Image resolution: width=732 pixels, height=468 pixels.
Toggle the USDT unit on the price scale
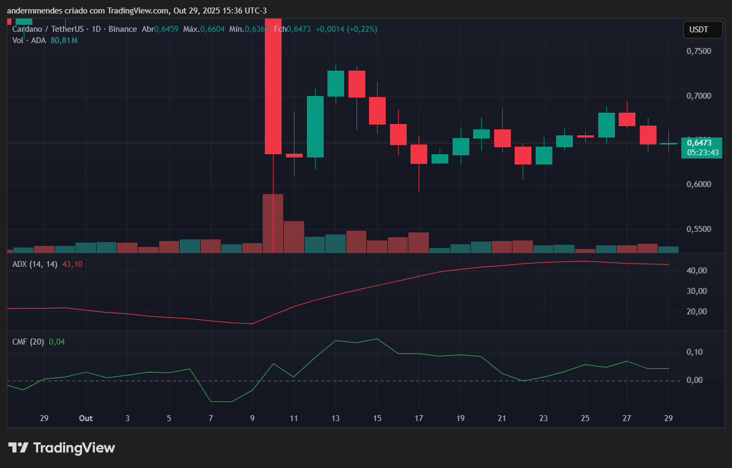[702, 30]
